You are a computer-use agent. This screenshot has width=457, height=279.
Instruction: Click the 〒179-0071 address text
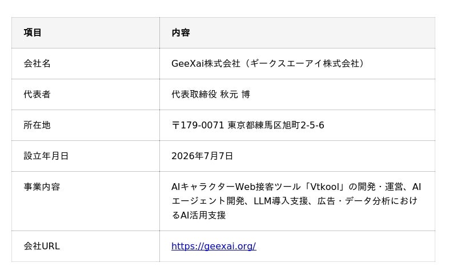click(x=198, y=125)
